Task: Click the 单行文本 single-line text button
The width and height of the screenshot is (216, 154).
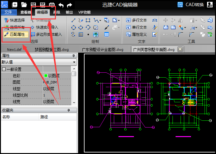Action: pyautogui.click(x=136, y=27)
